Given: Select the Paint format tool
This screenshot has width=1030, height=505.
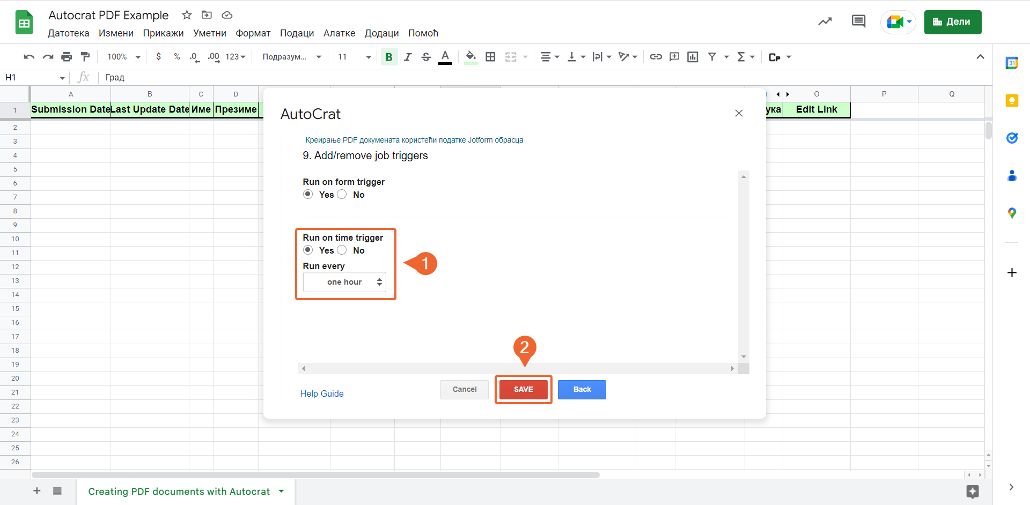Looking at the screenshot, I should tap(85, 57).
